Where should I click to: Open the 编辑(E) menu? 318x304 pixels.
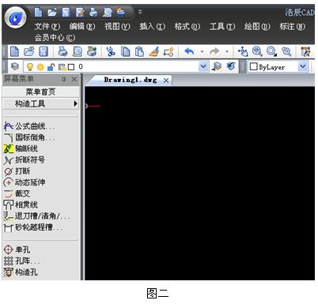82,26
